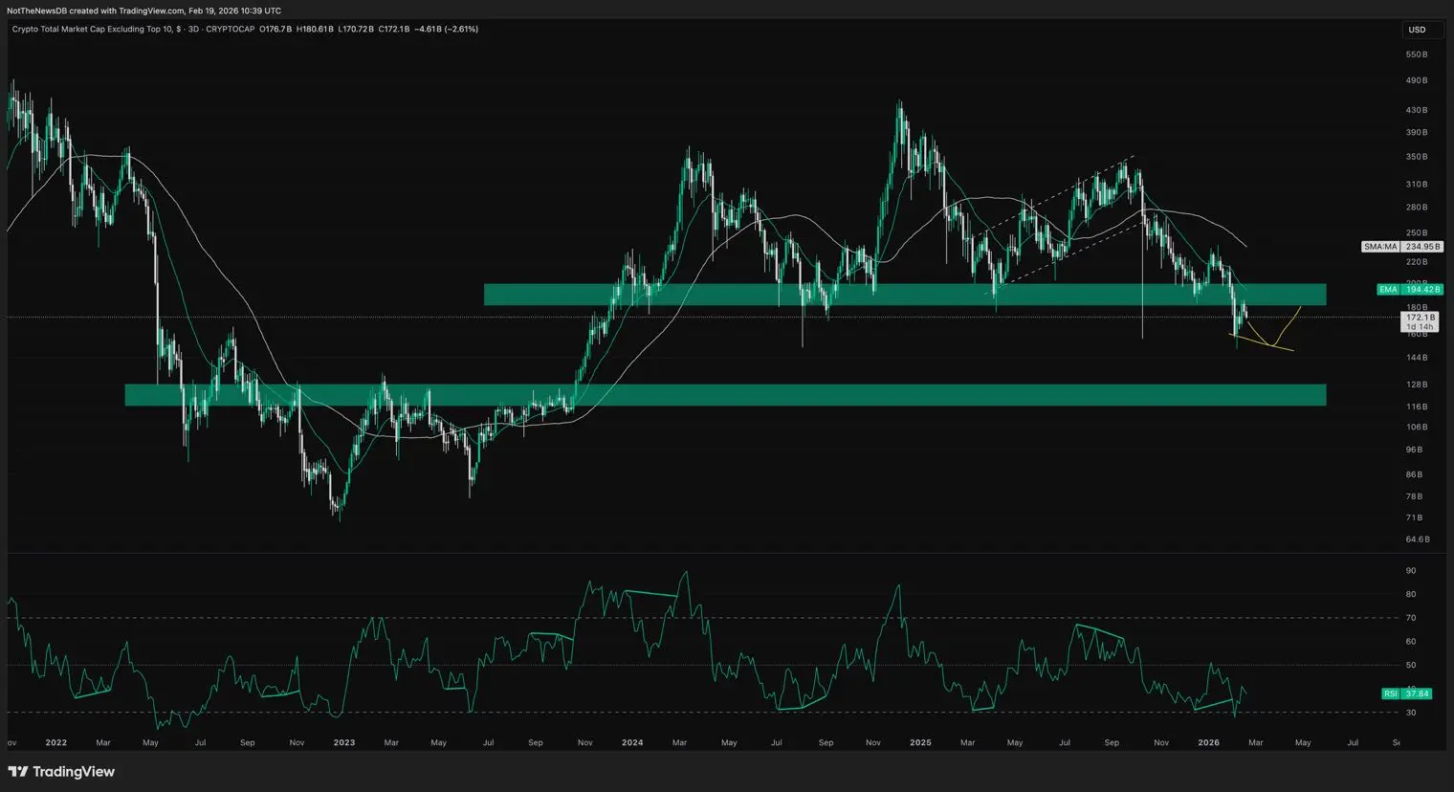1454x792 pixels.
Task: Click the 2023 label on the time axis
Action: click(x=344, y=742)
